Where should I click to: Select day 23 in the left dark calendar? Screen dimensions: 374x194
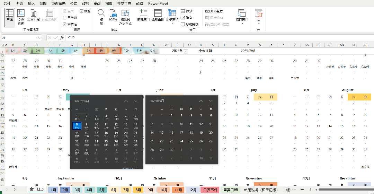[87, 143]
